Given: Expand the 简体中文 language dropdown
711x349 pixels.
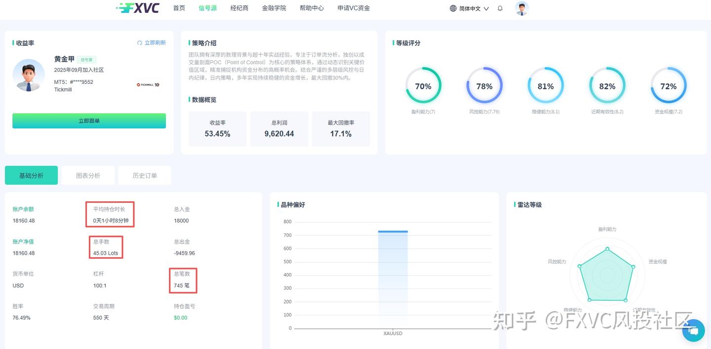Looking at the screenshot, I should pyautogui.click(x=474, y=8).
